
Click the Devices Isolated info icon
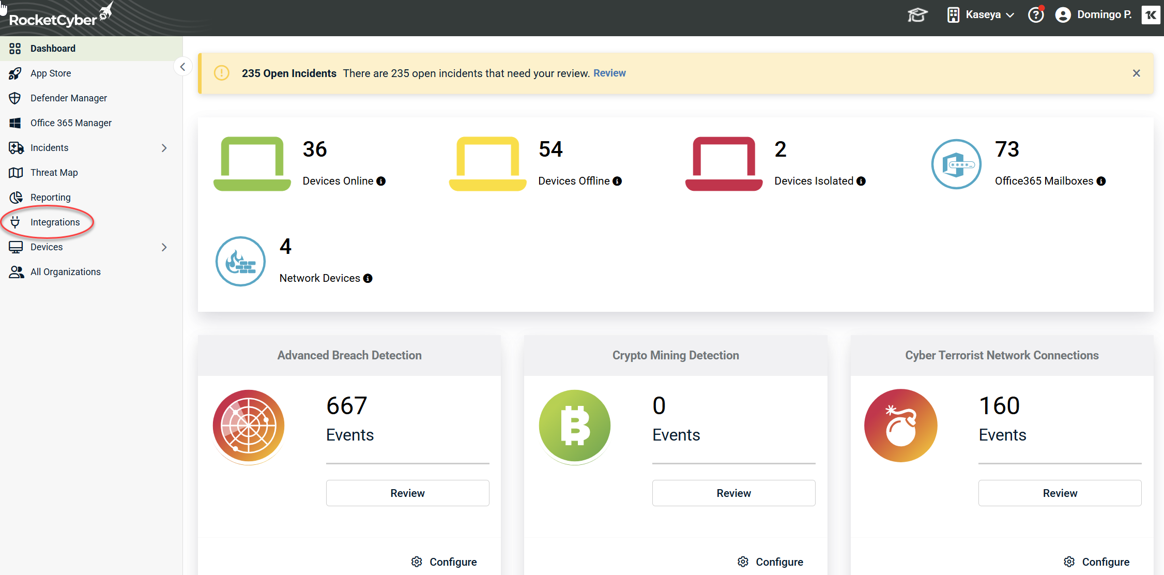click(x=861, y=181)
